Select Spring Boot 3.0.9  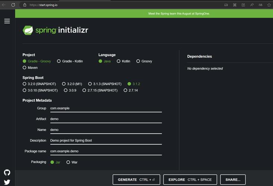pyautogui.click(x=70, y=90)
